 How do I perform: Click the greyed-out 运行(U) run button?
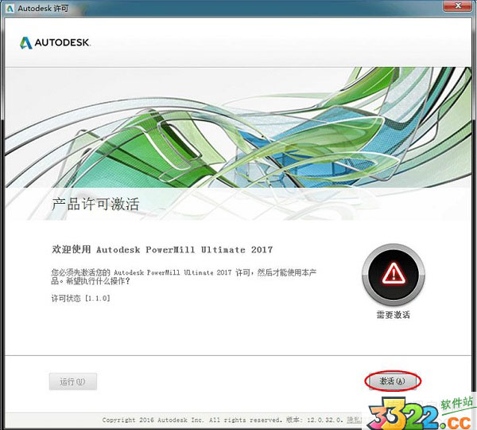point(73,381)
